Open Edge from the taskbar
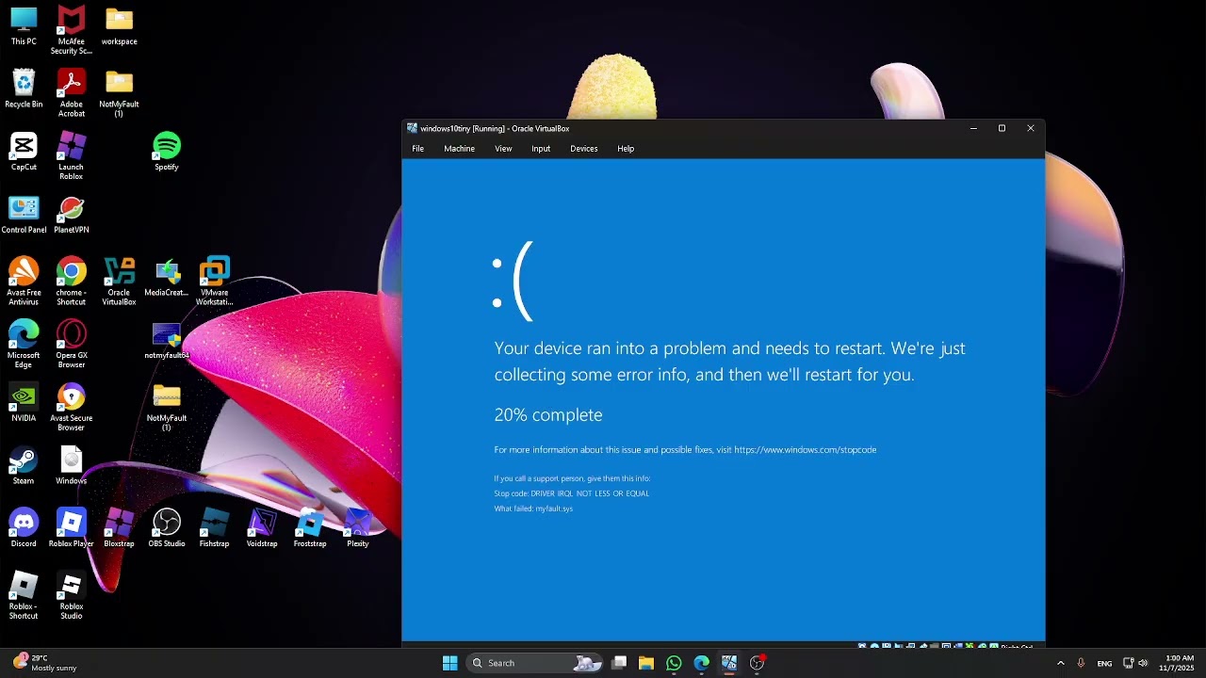The image size is (1206, 678). pyautogui.click(x=702, y=663)
